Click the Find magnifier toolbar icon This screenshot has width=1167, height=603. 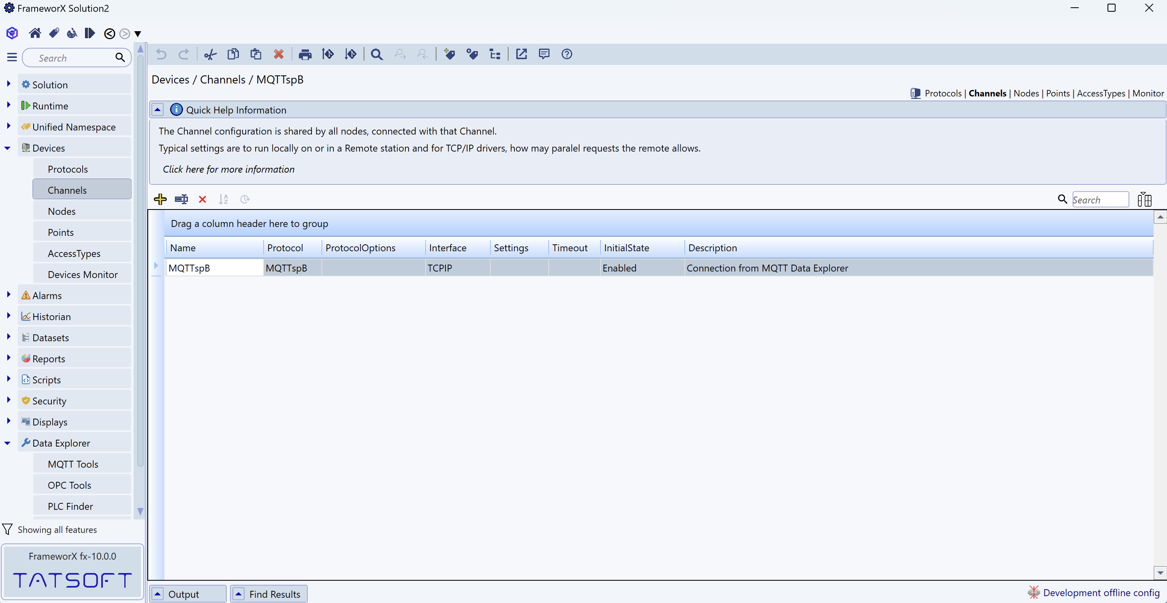(377, 54)
